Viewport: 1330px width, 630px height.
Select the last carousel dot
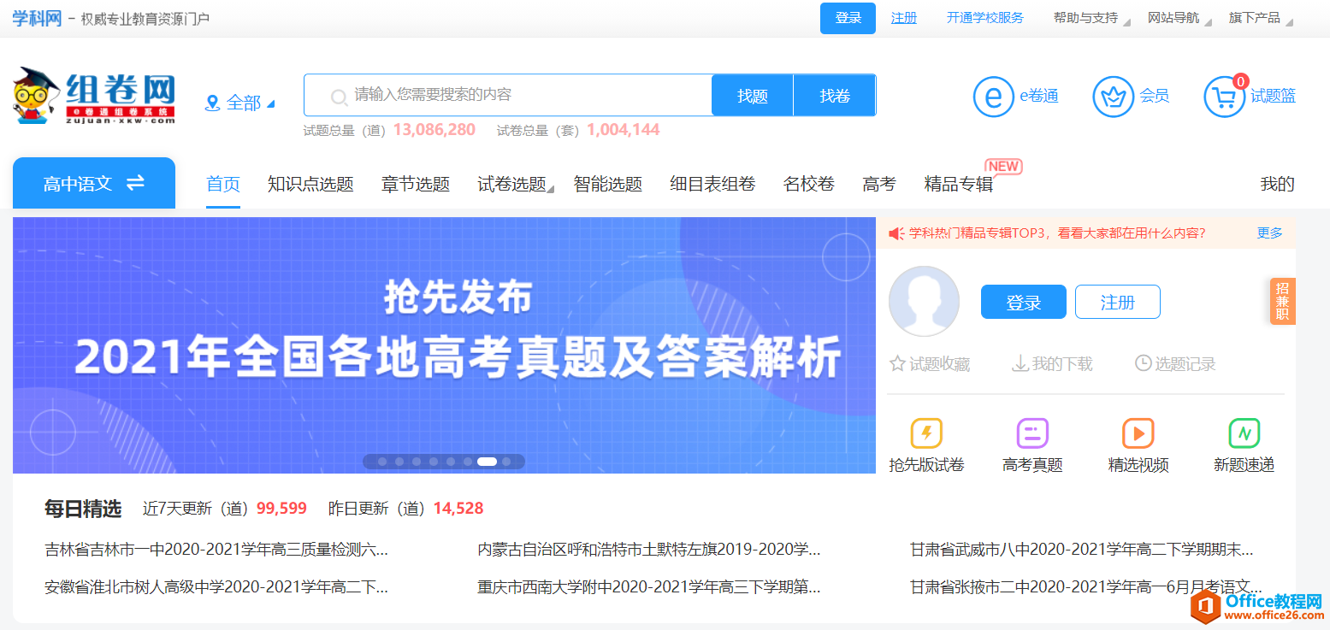506,462
